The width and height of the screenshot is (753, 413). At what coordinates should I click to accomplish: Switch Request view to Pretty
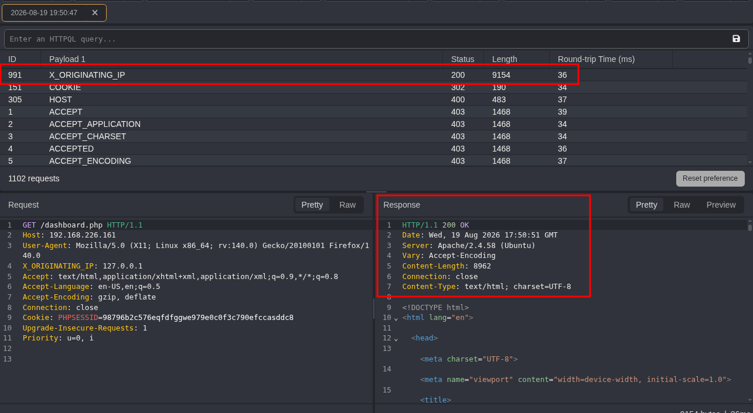(x=312, y=205)
